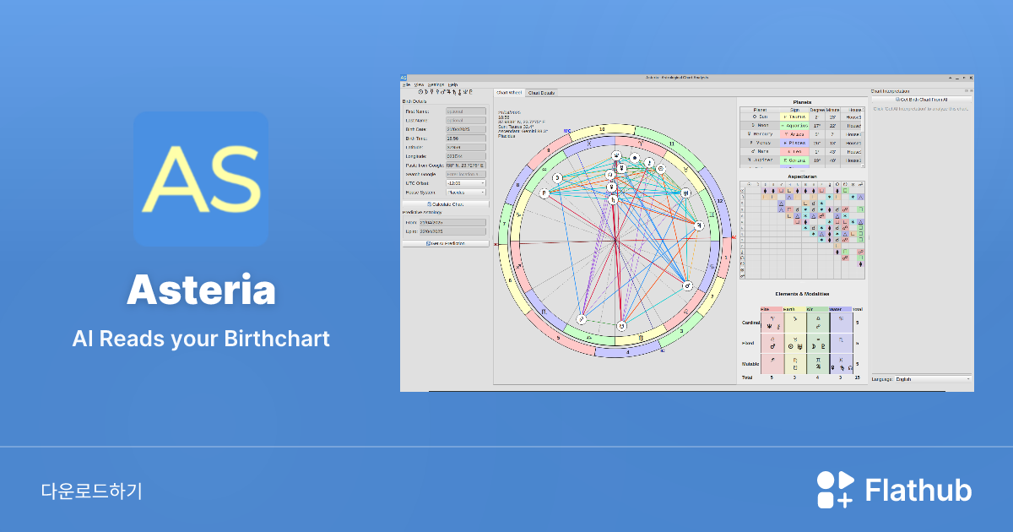This screenshot has width=1013, height=532.
Task: Click the Venus symbol on the toolbar
Action: (x=436, y=90)
